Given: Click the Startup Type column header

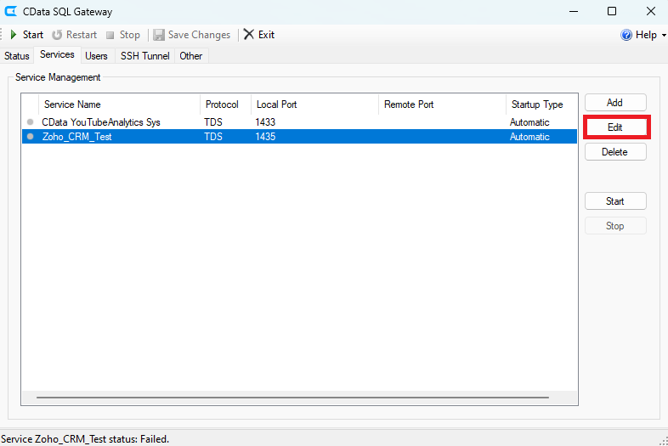Looking at the screenshot, I should tap(541, 104).
